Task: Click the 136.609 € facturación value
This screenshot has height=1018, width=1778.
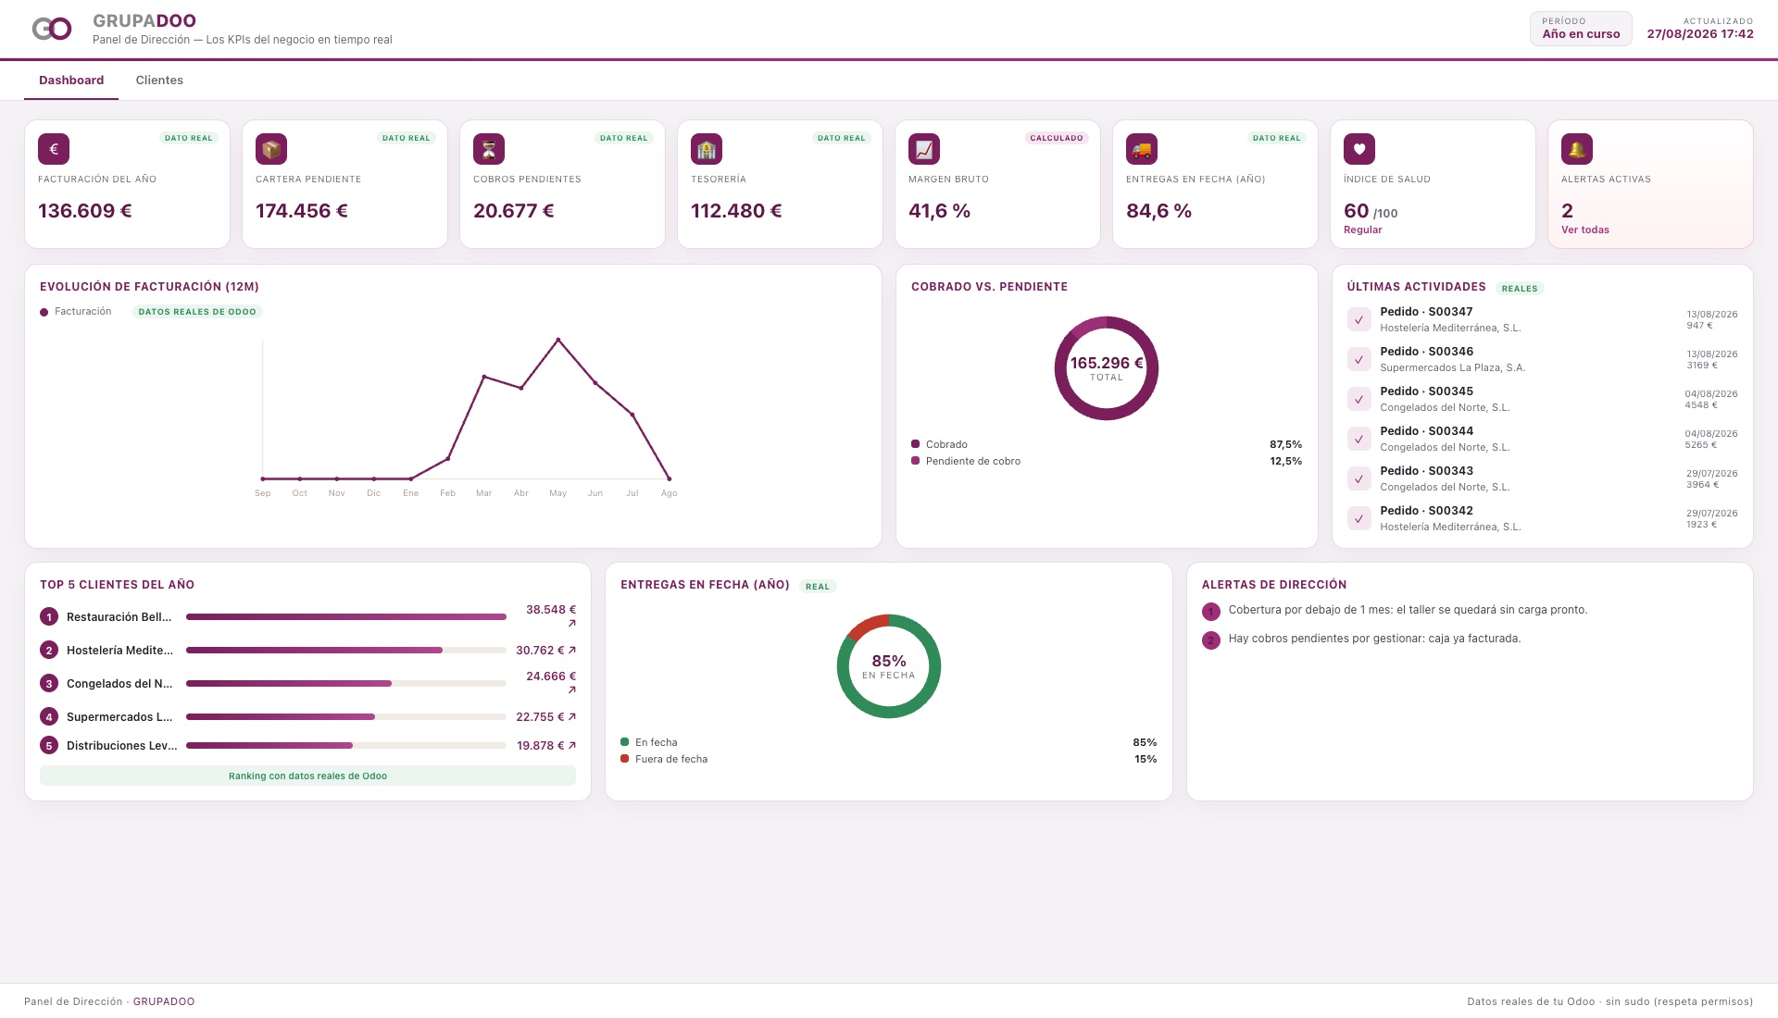Action: click(x=85, y=211)
